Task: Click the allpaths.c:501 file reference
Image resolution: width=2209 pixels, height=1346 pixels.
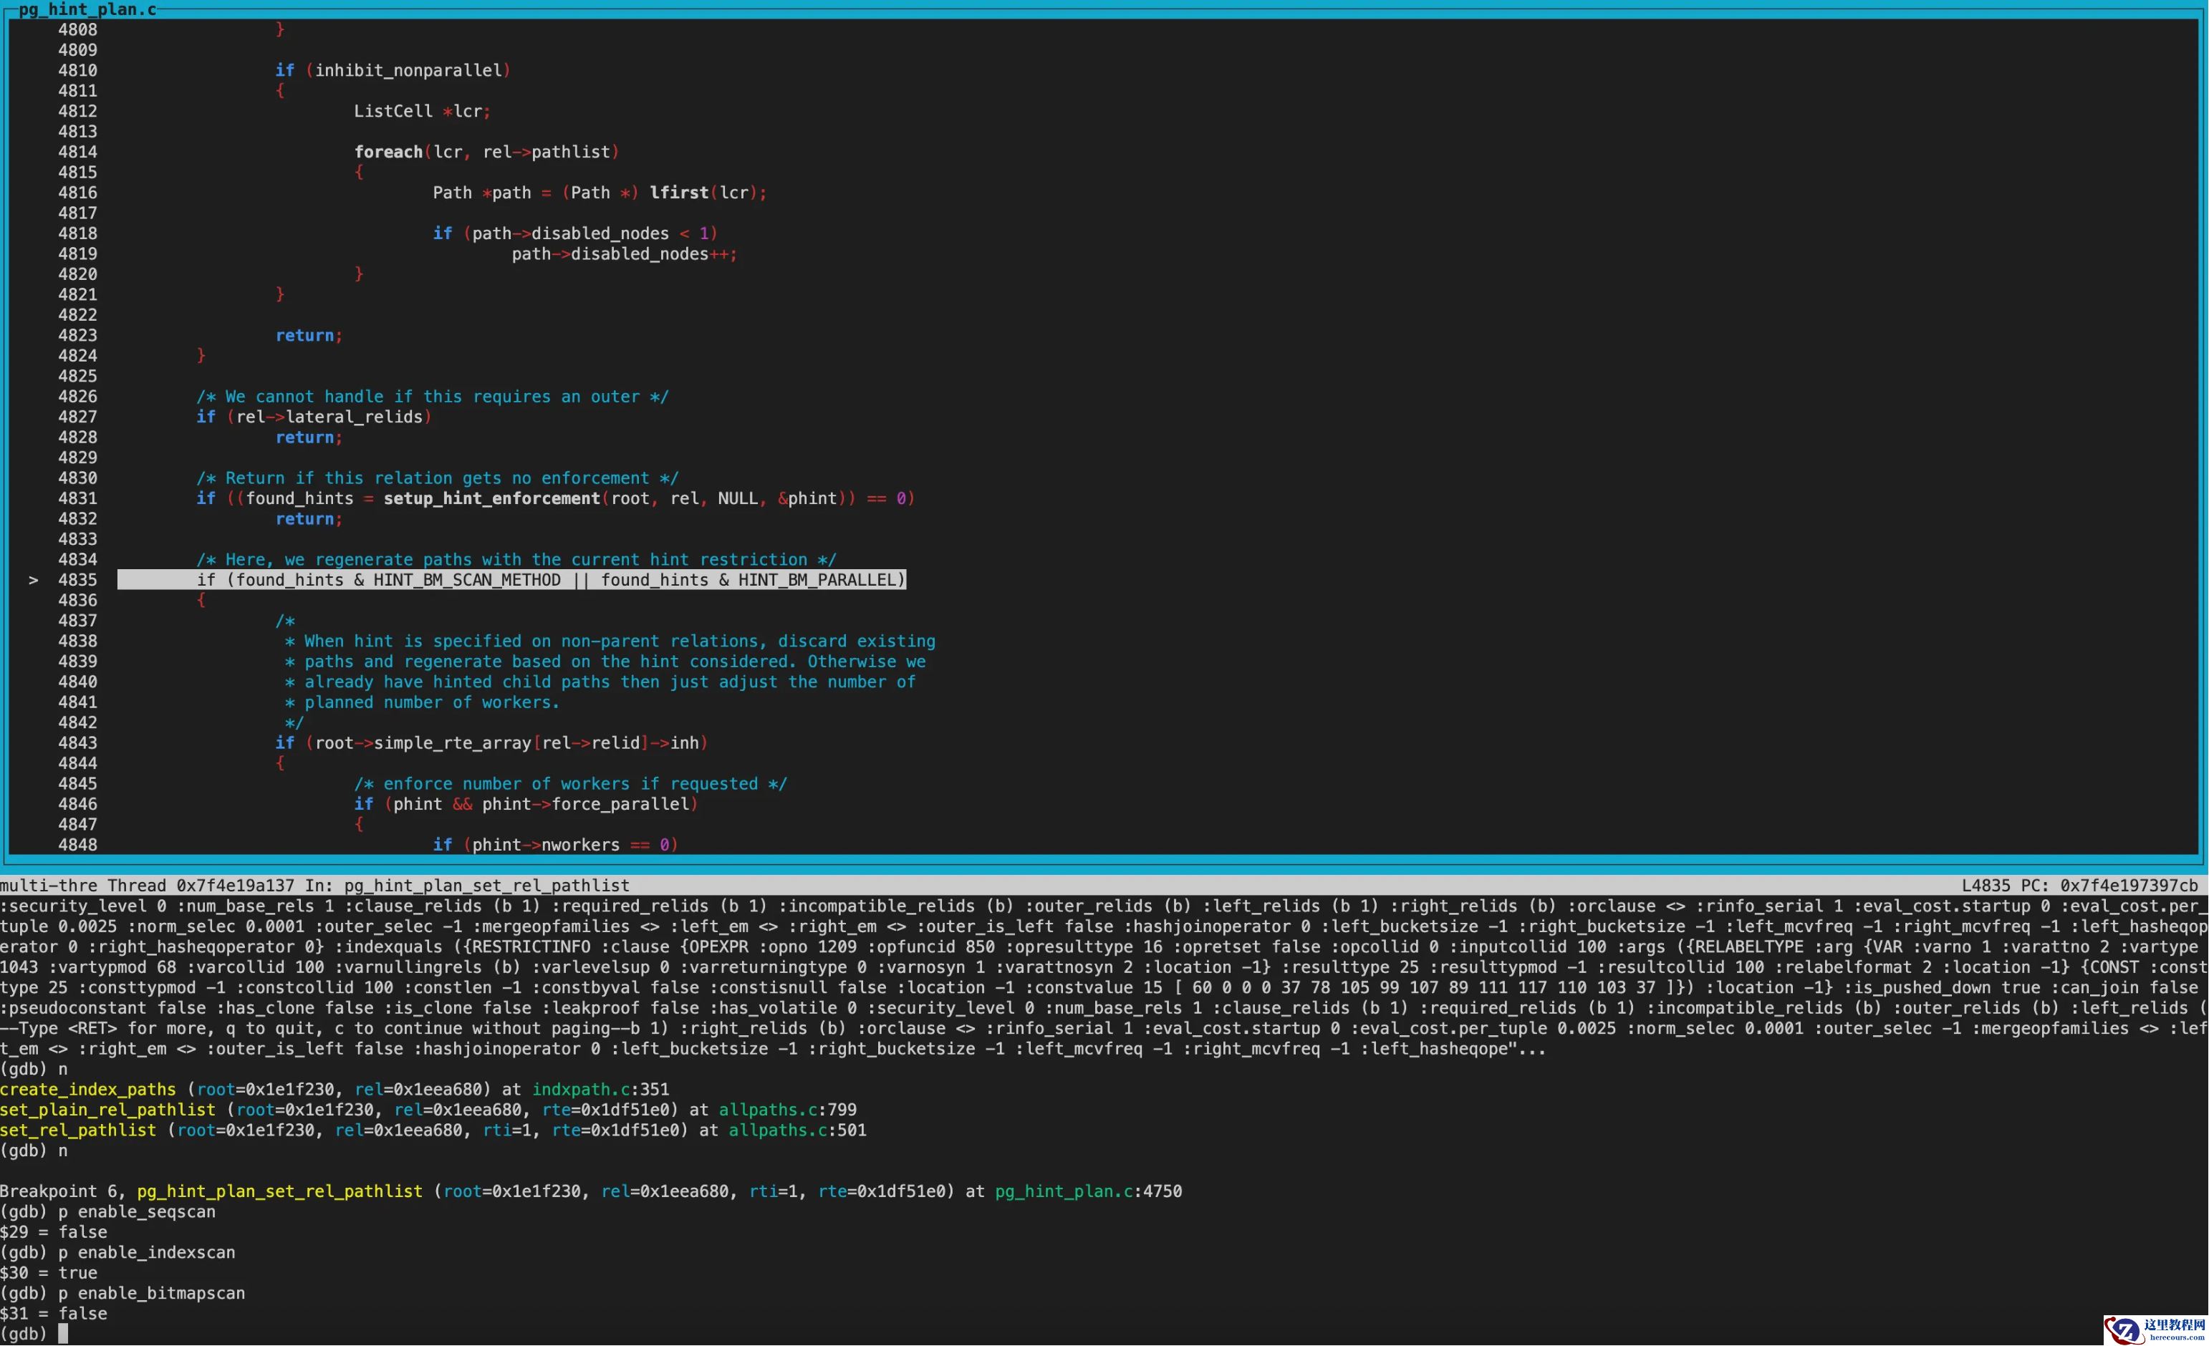Action: [x=797, y=1130]
